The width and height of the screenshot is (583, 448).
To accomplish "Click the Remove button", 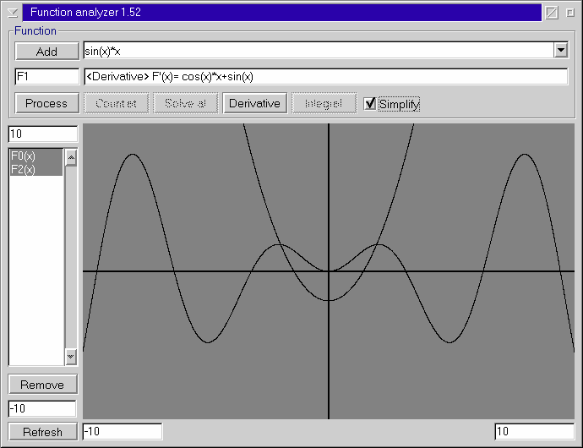I will pos(43,385).
